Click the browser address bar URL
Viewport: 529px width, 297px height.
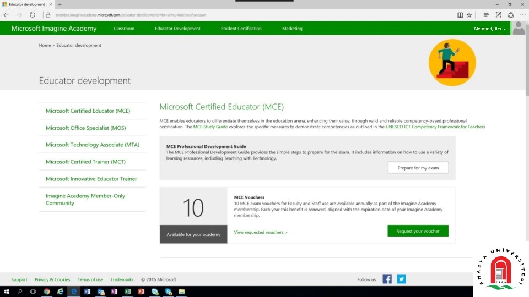click(x=131, y=15)
